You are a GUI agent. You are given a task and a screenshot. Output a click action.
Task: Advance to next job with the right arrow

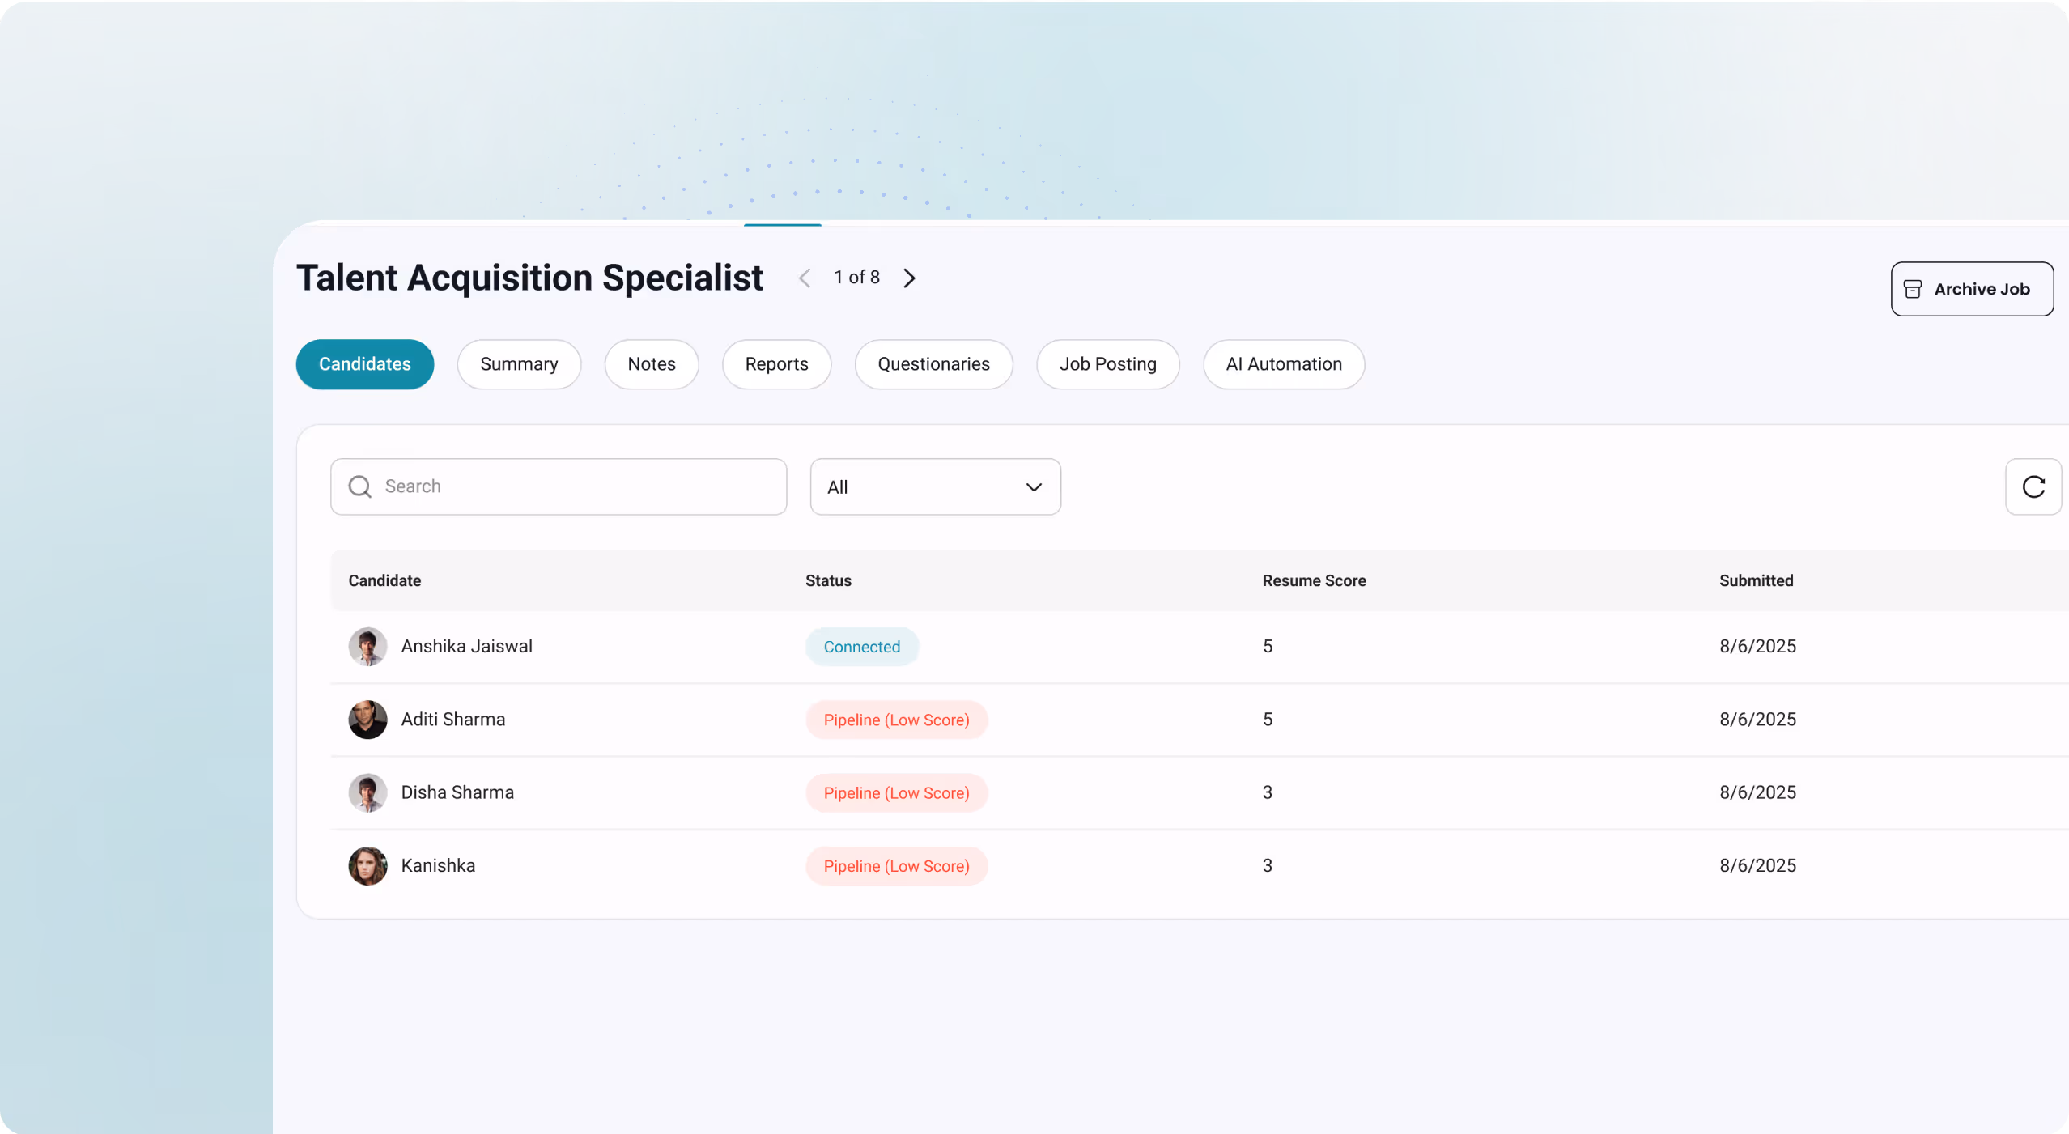point(910,278)
